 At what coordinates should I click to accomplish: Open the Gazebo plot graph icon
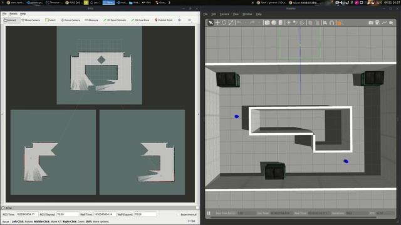click(384, 22)
